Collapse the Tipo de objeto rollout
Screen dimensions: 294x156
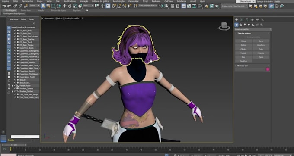(x=244, y=33)
